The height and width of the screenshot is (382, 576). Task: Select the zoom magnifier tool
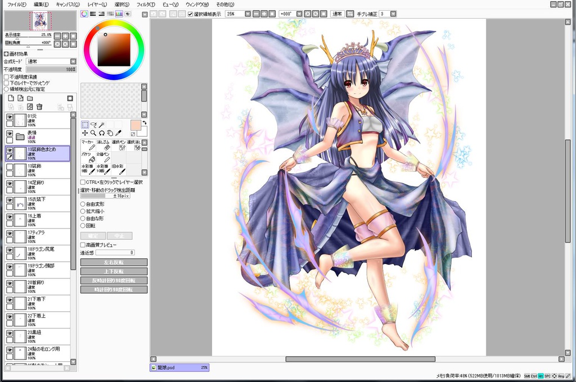click(93, 133)
